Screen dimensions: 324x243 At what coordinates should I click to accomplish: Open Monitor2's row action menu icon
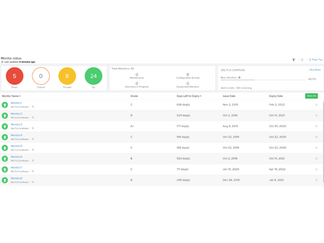click(x=316, y=115)
